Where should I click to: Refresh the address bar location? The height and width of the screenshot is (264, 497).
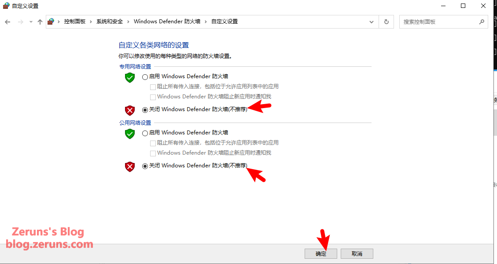coord(387,22)
